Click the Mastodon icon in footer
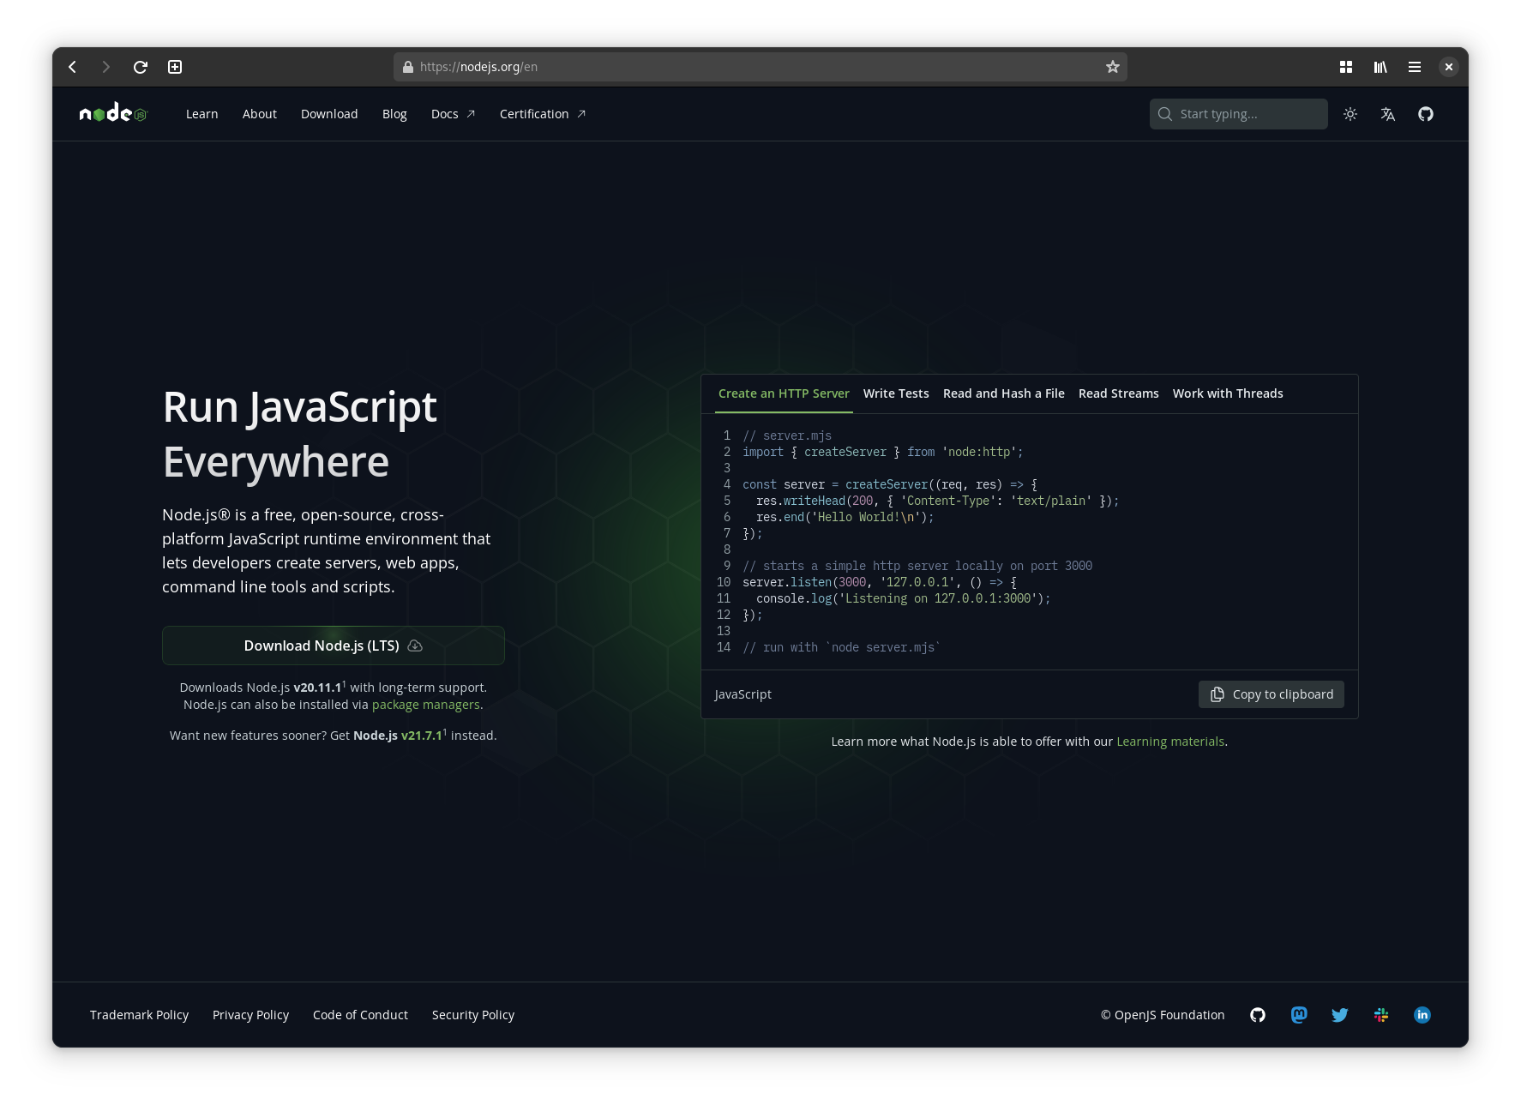This screenshot has width=1521, height=1105. tap(1299, 1015)
